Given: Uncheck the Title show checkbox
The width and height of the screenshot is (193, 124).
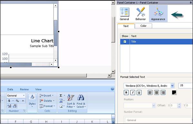Looking at the screenshot, I should [x=125, y=42].
